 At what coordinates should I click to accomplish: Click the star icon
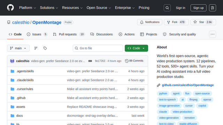(195, 22)
